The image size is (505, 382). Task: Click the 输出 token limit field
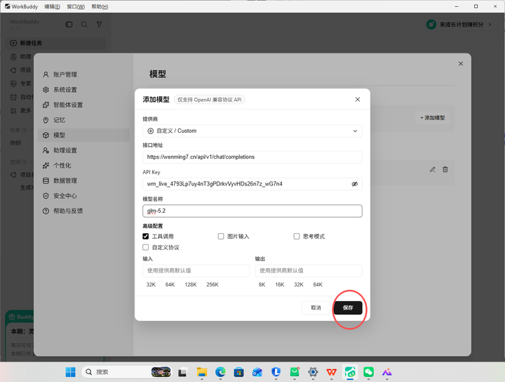[309, 271]
